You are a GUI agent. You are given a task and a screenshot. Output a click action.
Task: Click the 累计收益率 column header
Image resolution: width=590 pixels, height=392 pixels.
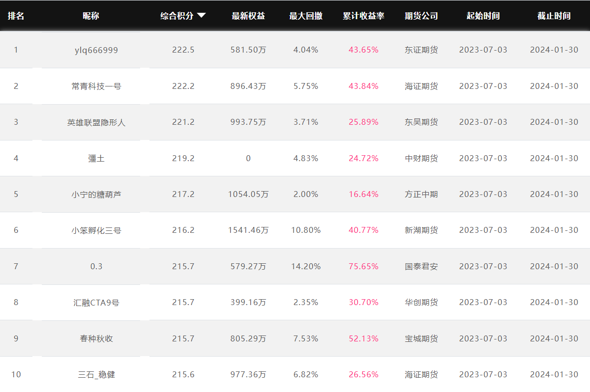364,16
